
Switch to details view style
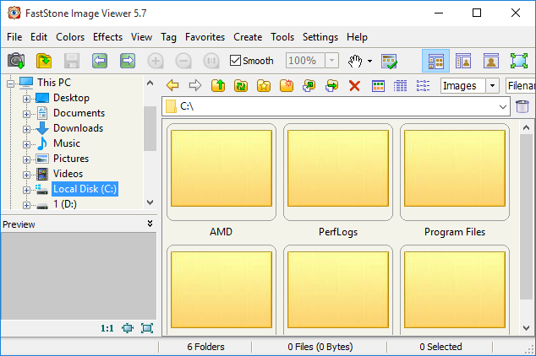point(400,85)
